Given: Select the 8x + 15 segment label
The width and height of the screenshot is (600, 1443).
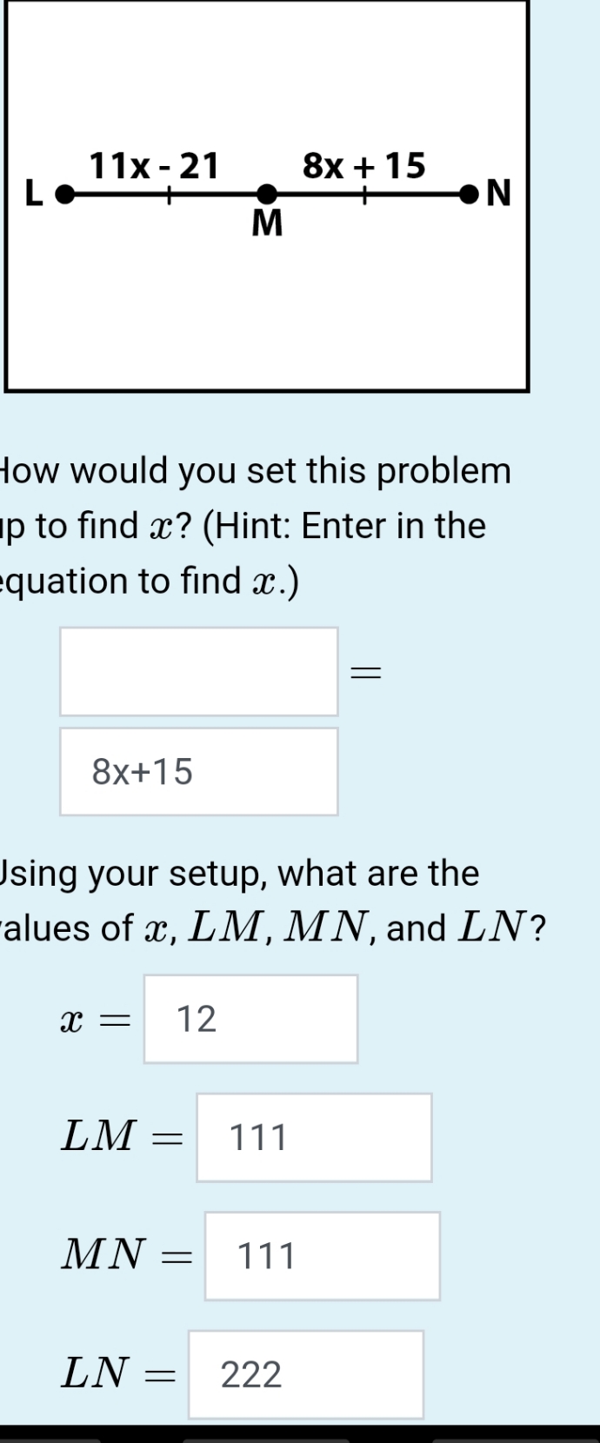Looking at the screenshot, I should pos(363,167).
